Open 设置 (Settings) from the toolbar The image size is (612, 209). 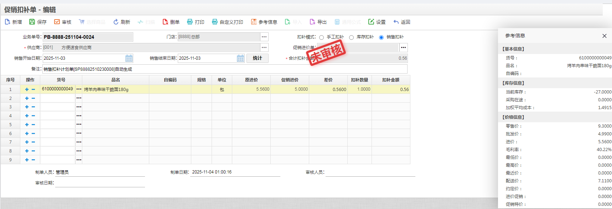[x=371, y=22]
